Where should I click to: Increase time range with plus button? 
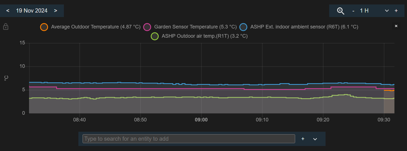[x=396, y=11]
